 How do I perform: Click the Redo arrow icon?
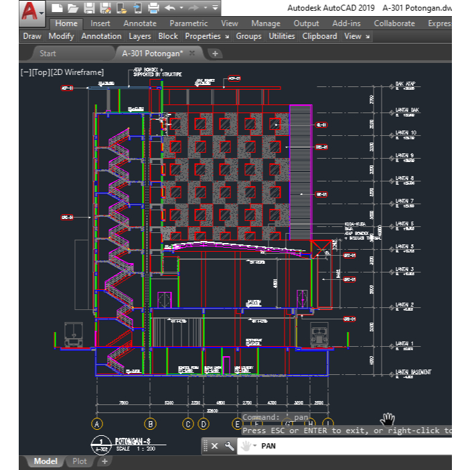coord(193,8)
